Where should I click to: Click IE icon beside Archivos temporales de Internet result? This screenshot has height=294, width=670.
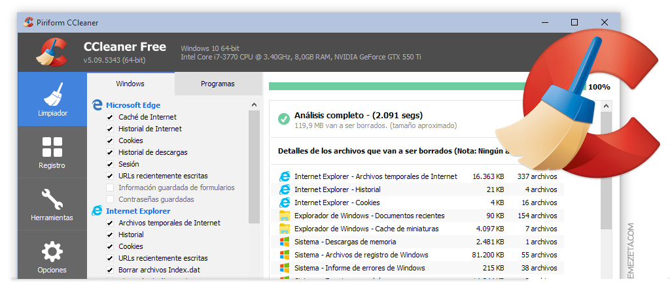pyautogui.click(x=284, y=176)
